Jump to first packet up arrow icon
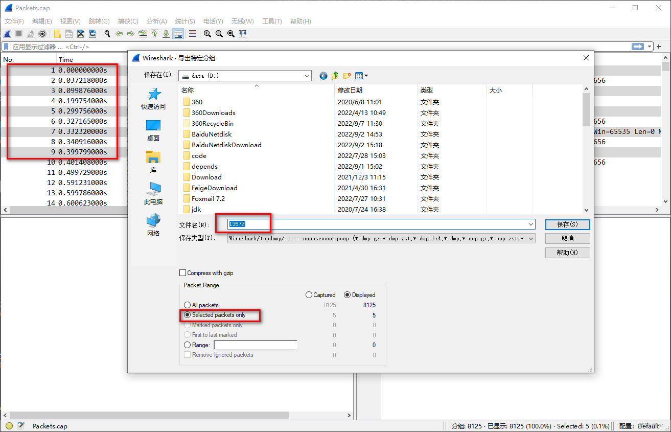Viewport: 671px width, 432px height. pyautogui.click(x=154, y=34)
